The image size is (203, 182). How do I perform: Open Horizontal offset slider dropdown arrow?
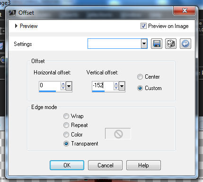point(69,86)
